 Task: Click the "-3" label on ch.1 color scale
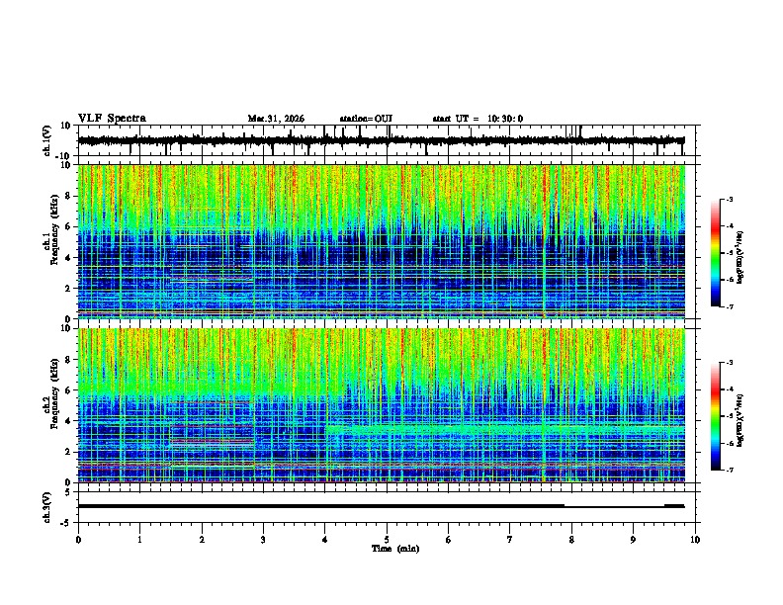click(729, 200)
